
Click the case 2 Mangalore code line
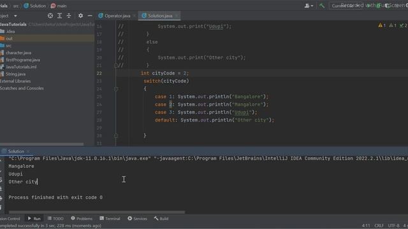pos(212,104)
